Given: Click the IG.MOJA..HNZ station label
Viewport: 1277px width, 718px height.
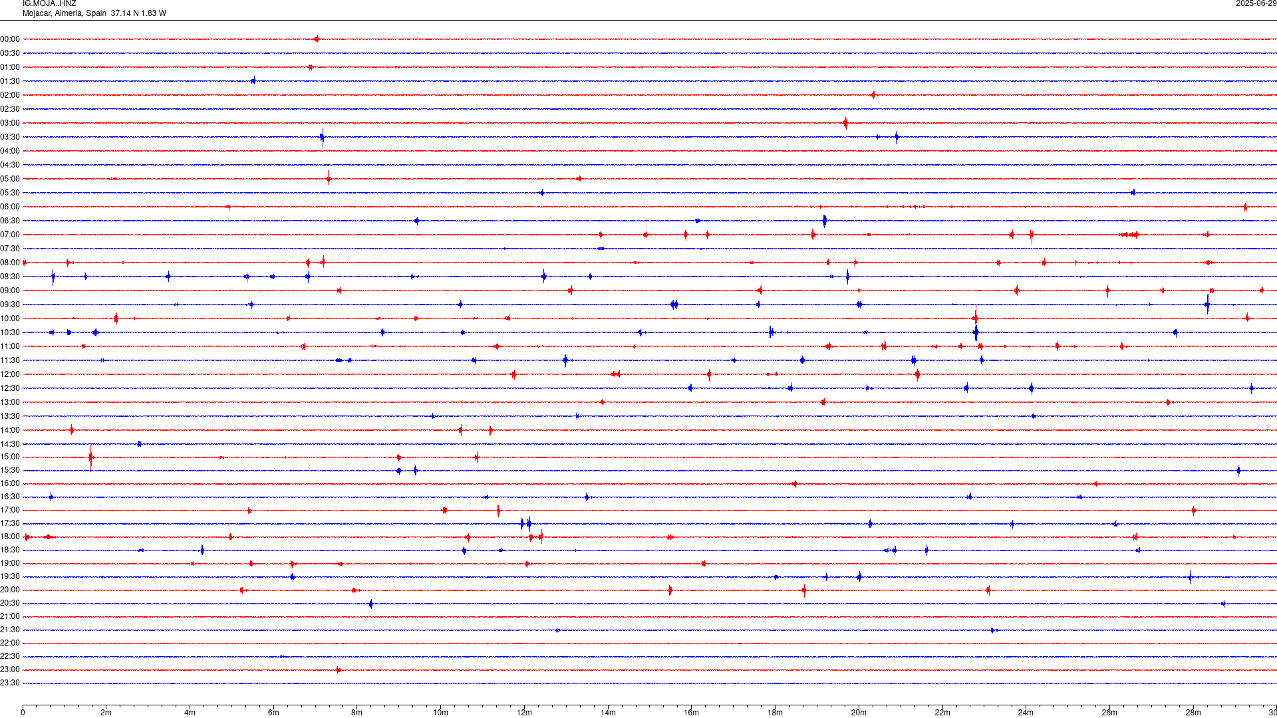Looking at the screenshot, I should tap(49, 3).
